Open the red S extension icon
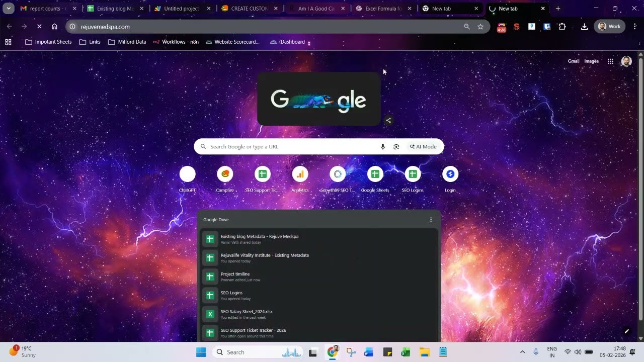644x362 pixels. (x=517, y=27)
